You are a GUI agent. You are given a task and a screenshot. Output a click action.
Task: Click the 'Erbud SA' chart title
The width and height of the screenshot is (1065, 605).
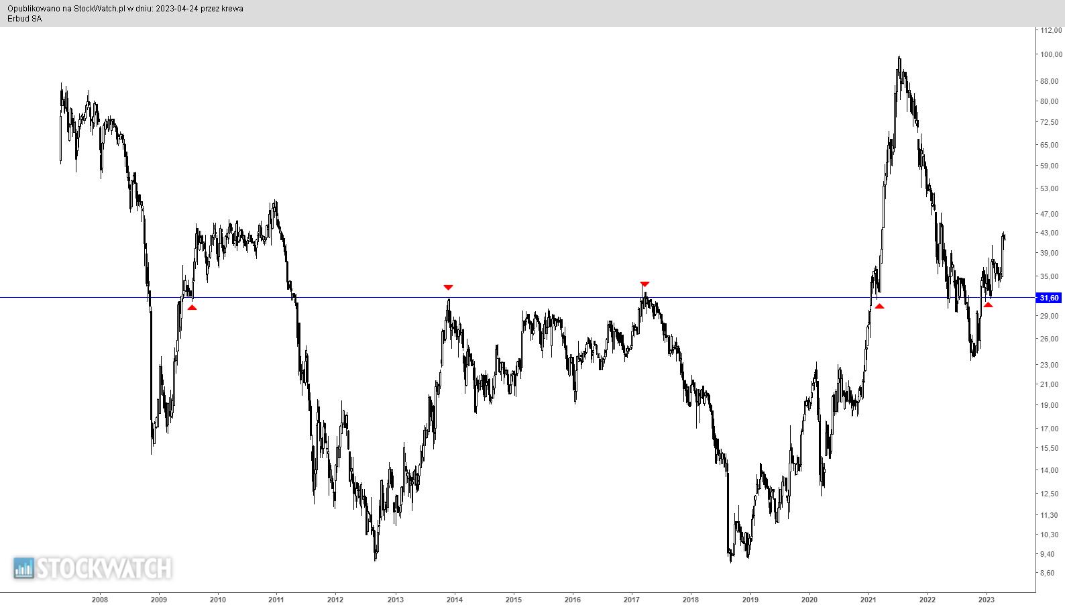[x=25, y=19]
